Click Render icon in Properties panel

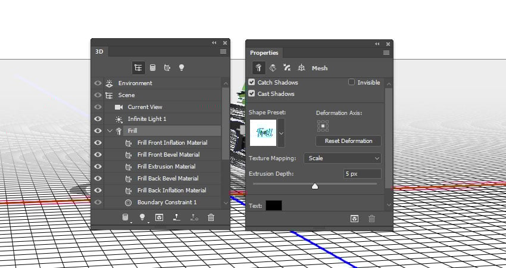354,219
